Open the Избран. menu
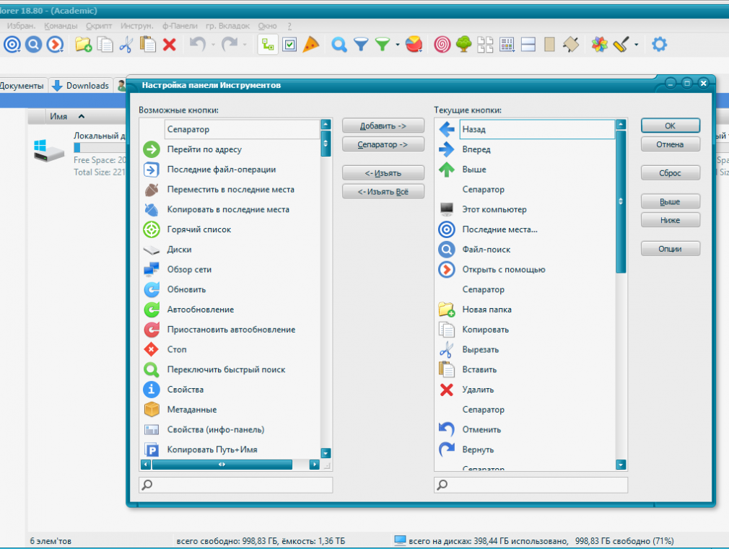729x549 pixels. [x=21, y=26]
